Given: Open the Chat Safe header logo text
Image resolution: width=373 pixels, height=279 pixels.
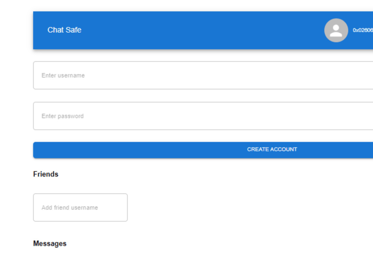Looking at the screenshot, I should pos(64,30).
